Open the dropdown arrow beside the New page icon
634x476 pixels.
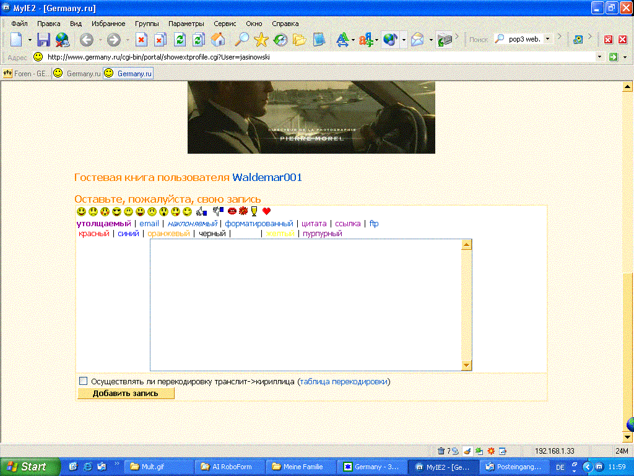(30, 40)
